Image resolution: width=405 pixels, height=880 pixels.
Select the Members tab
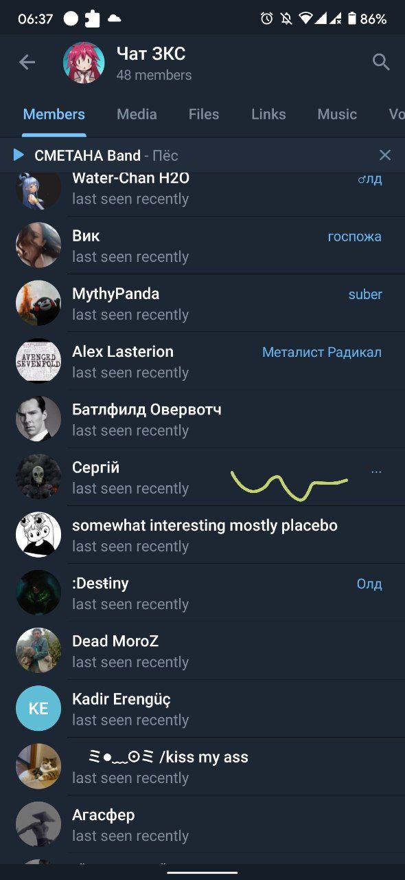click(54, 114)
